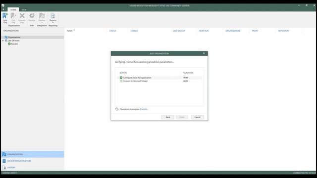Sort by the REPOSITORY column header

coord(284,31)
